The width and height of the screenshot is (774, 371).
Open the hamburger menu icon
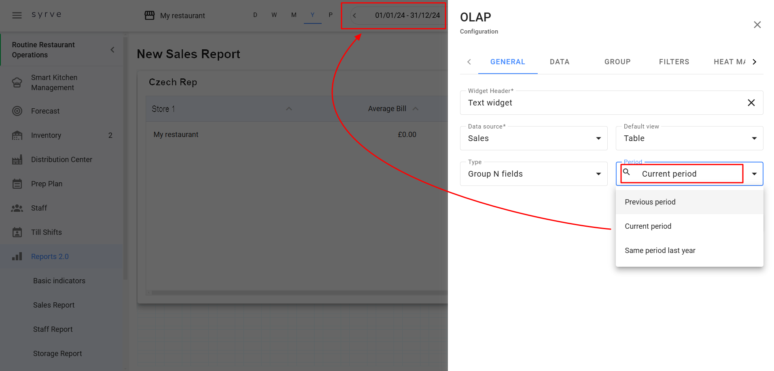click(17, 15)
